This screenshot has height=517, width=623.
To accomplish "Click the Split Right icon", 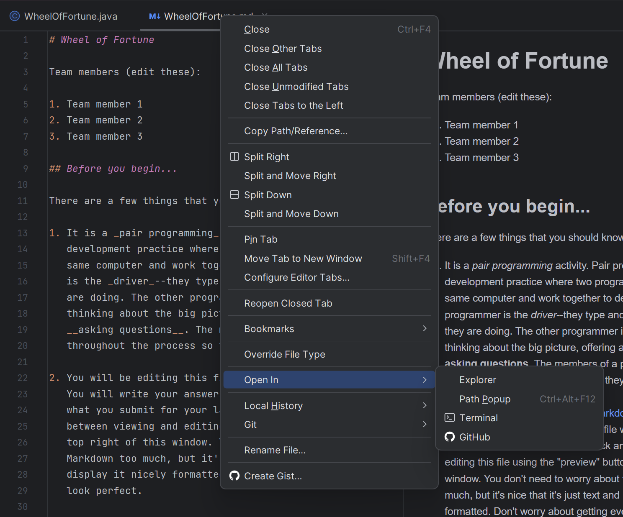I will pos(234,157).
